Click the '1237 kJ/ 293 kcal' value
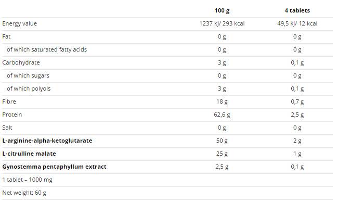Screen dimensions: 337x203 click(222, 23)
